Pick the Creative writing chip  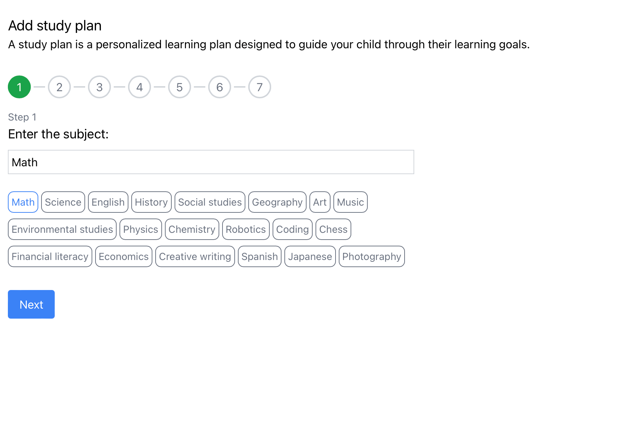(195, 256)
